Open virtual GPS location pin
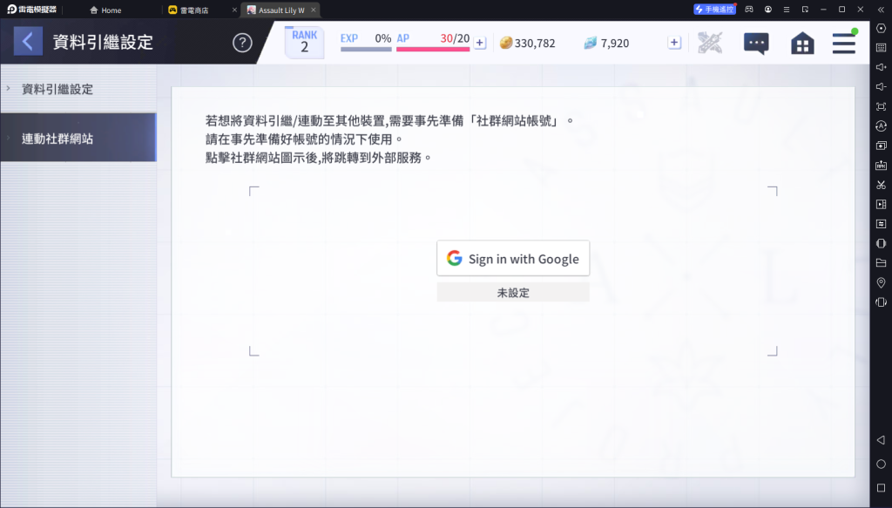892x508 pixels. tap(882, 282)
